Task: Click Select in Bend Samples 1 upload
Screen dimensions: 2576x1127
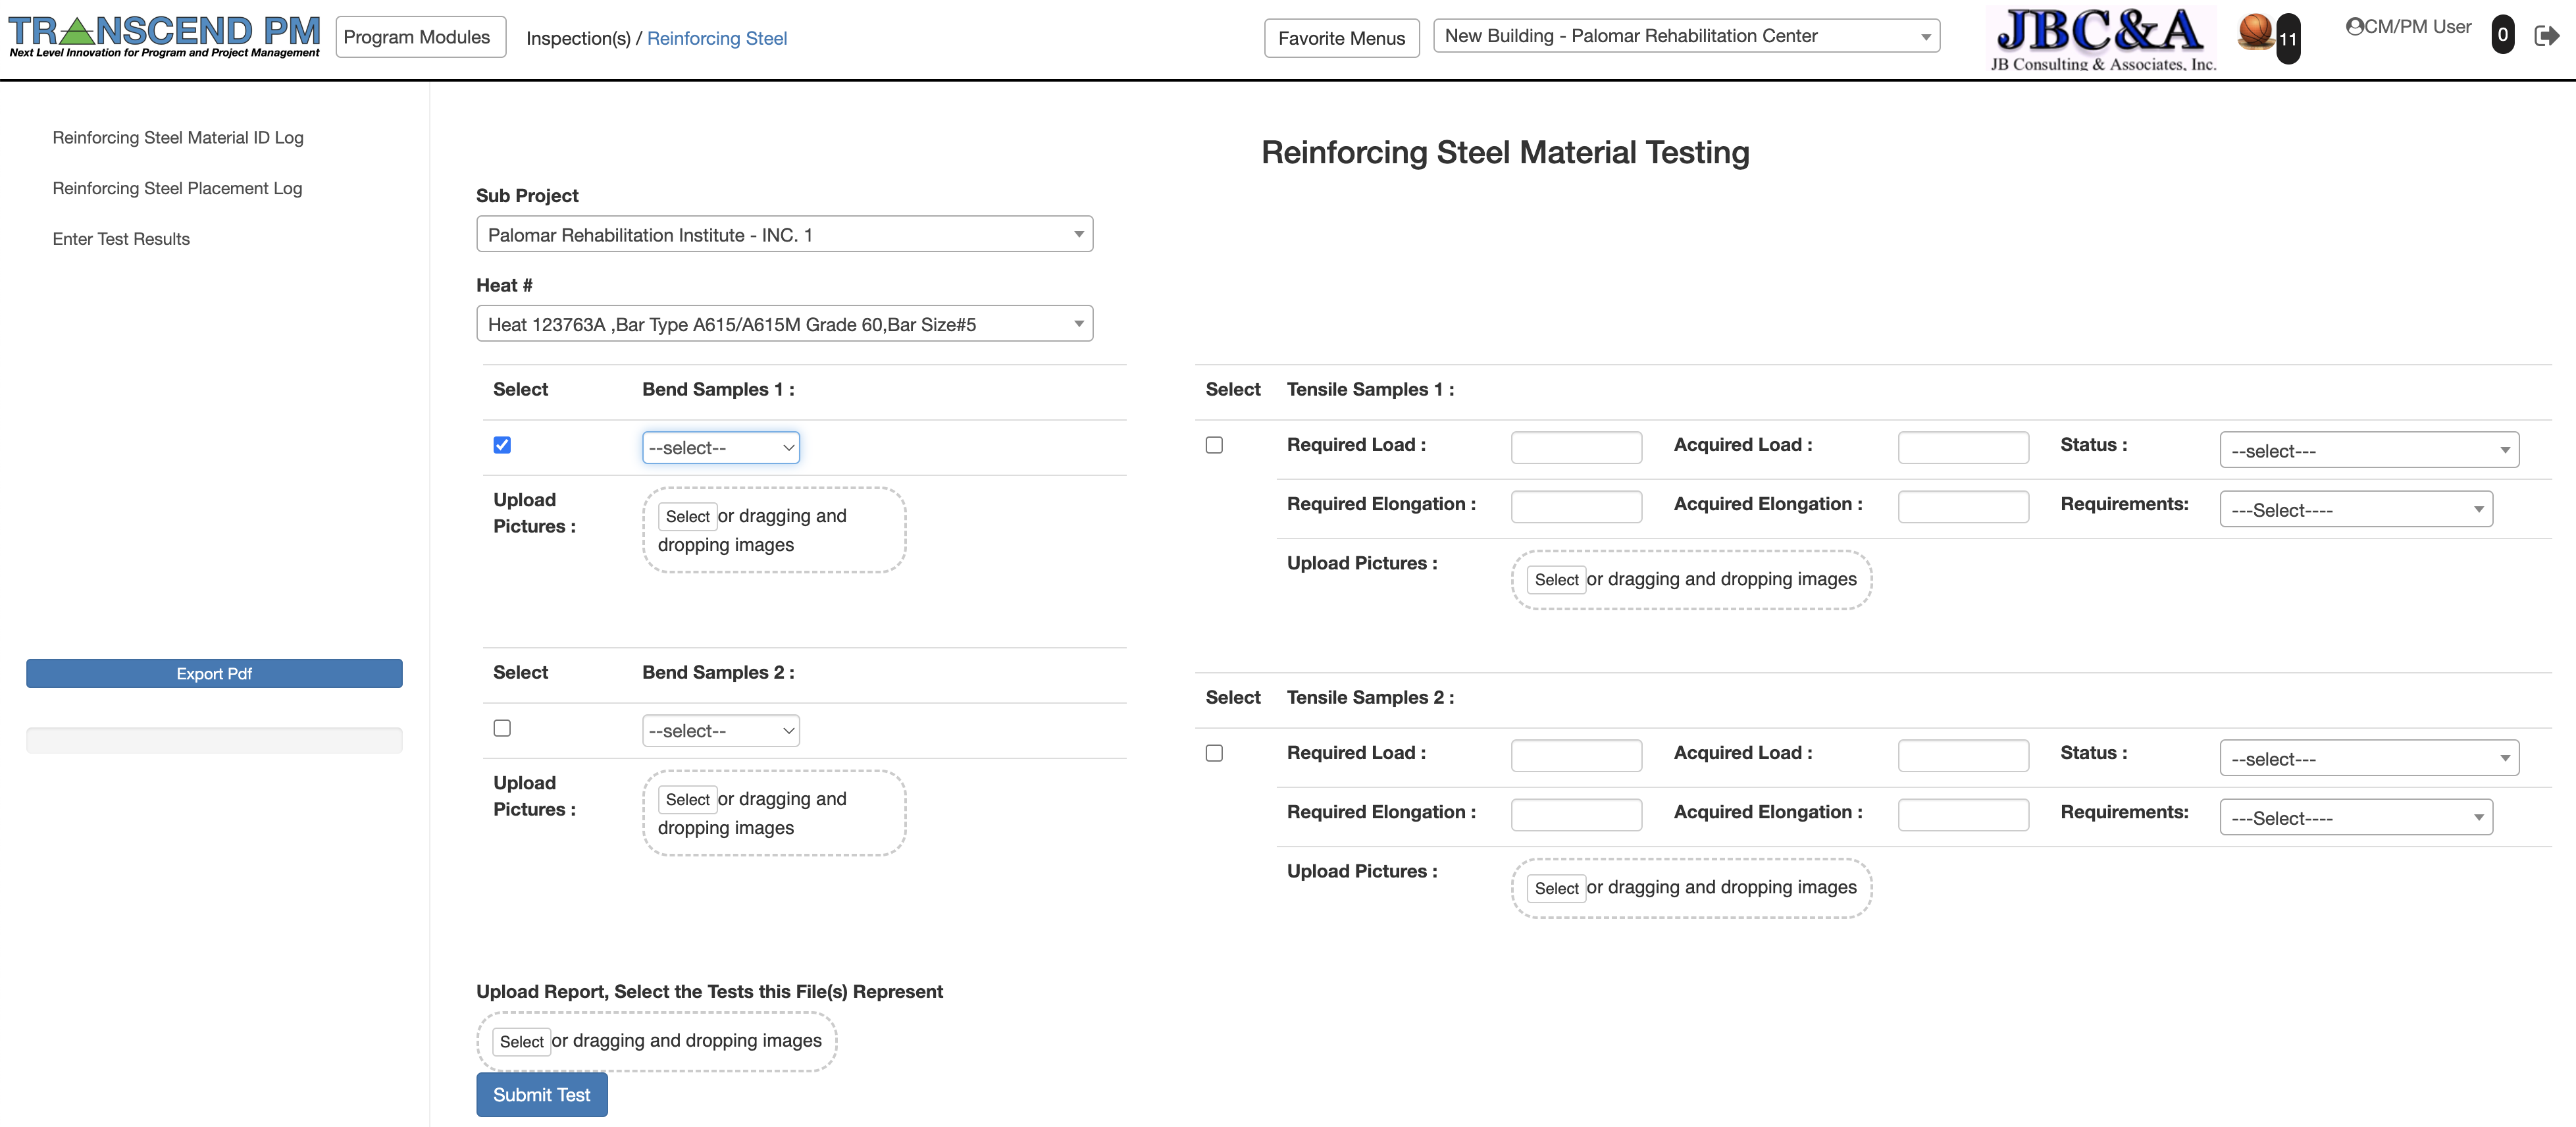Action: tap(687, 516)
